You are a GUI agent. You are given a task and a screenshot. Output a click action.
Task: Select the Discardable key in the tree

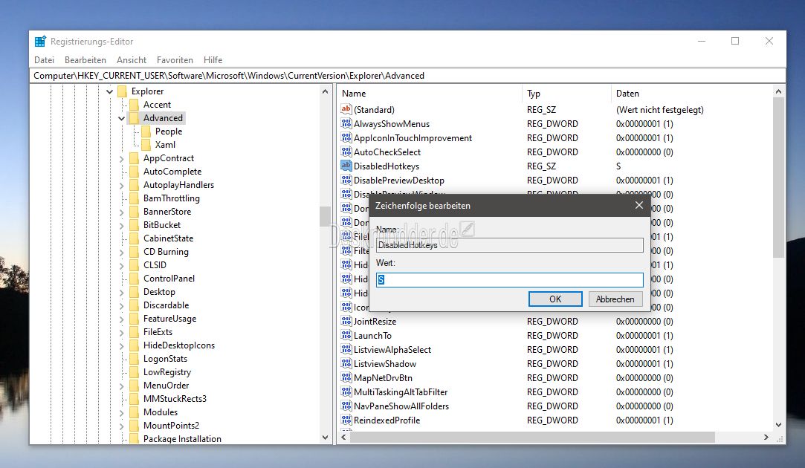click(x=167, y=305)
